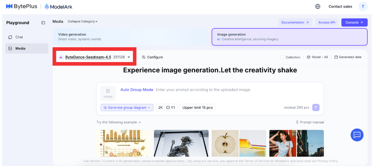Expand the Generate group diagram dropdown
372x166 pixels.
[x=127, y=108]
